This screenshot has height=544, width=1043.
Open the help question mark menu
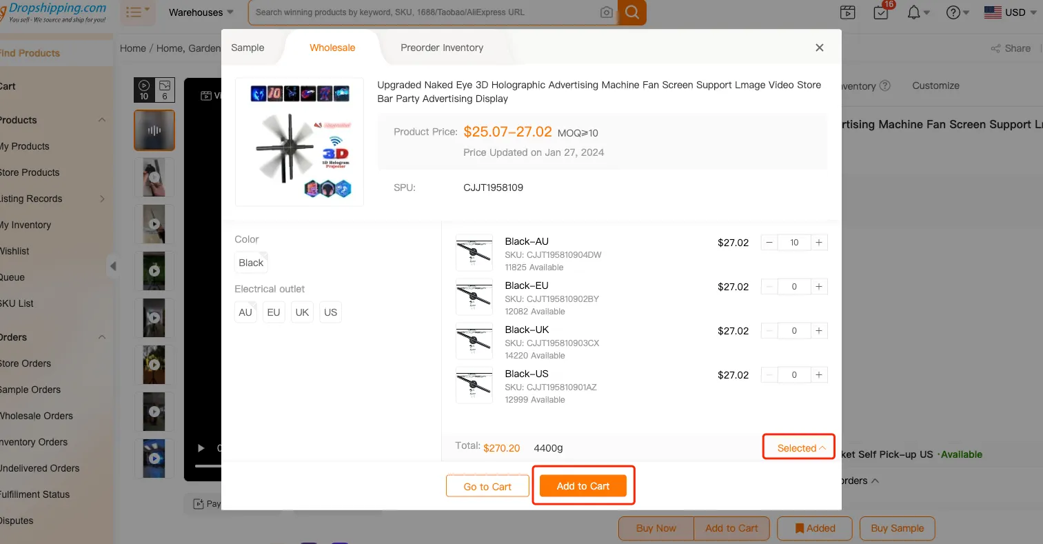[x=953, y=12]
